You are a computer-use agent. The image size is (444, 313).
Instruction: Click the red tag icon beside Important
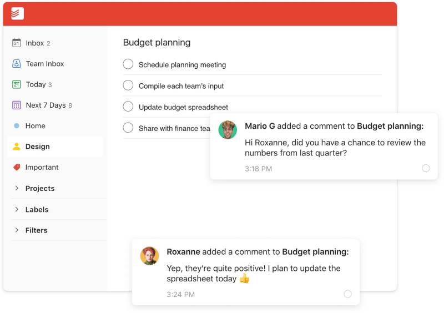click(17, 167)
